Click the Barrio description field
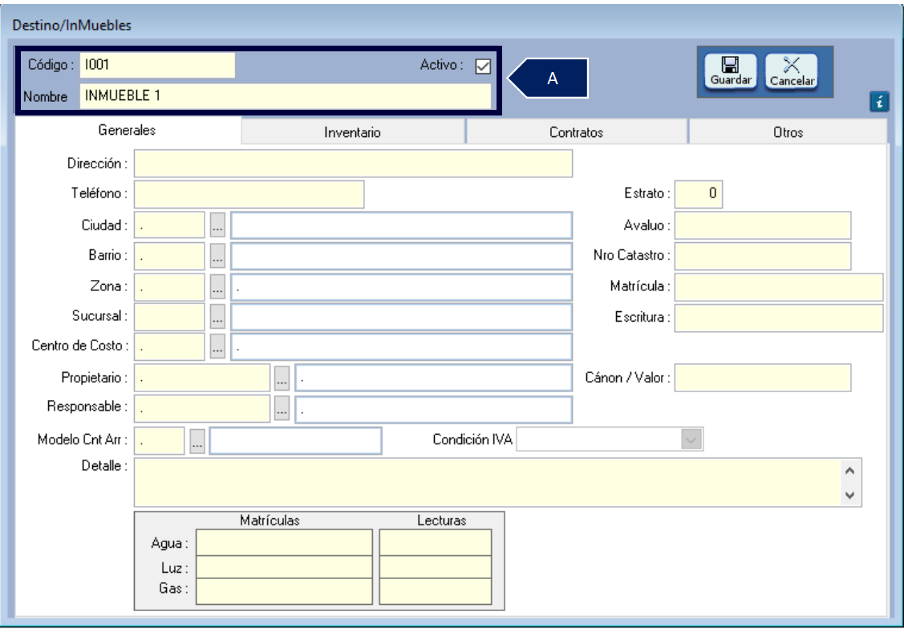 click(401, 256)
